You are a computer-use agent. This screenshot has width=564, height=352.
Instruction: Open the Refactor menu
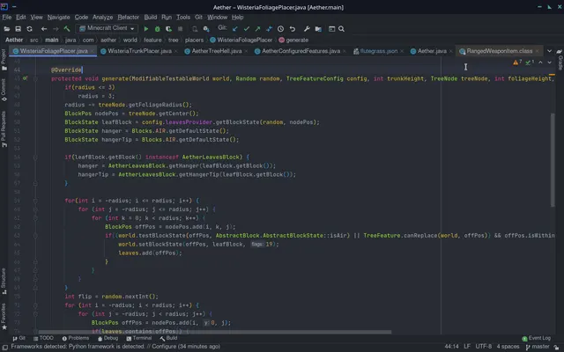point(128,18)
